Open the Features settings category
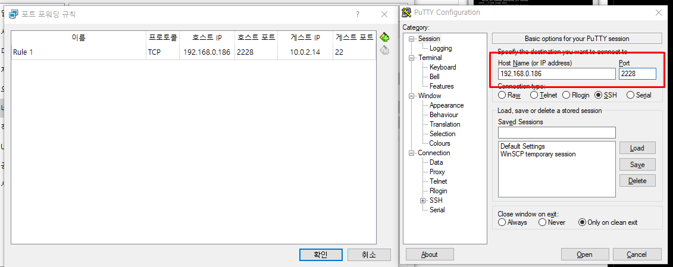This screenshot has height=267, width=673. pyautogui.click(x=441, y=86)
